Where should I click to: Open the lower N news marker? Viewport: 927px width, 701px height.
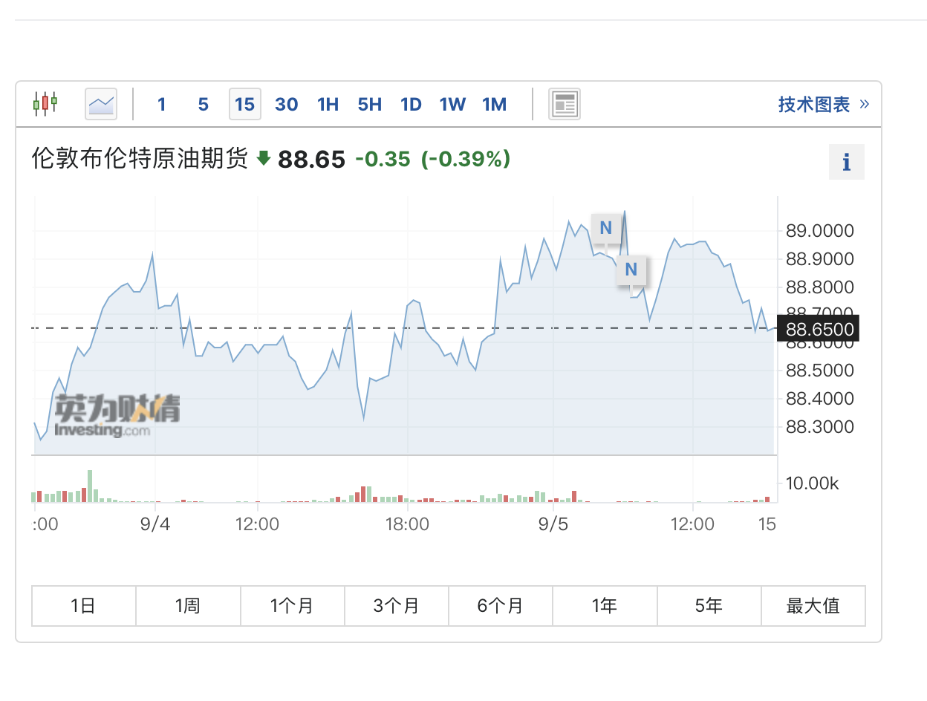pyautogui.click(x=631, y=270)
